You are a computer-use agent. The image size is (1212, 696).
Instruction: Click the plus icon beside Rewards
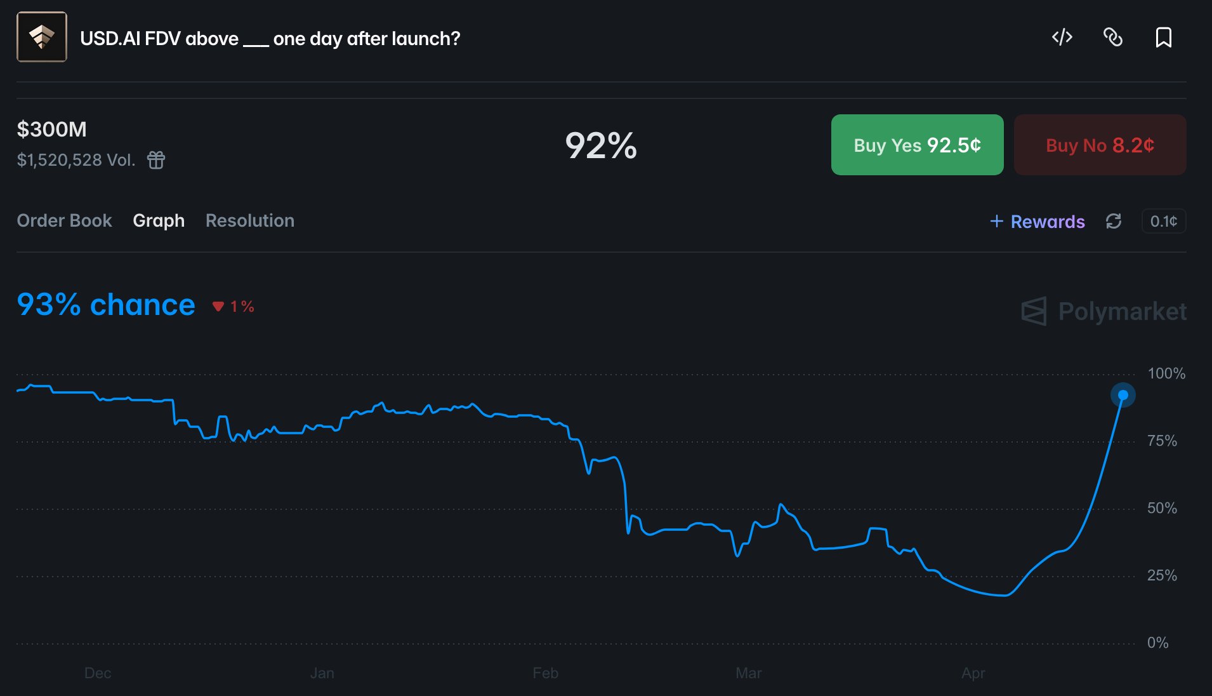point(997,221)
